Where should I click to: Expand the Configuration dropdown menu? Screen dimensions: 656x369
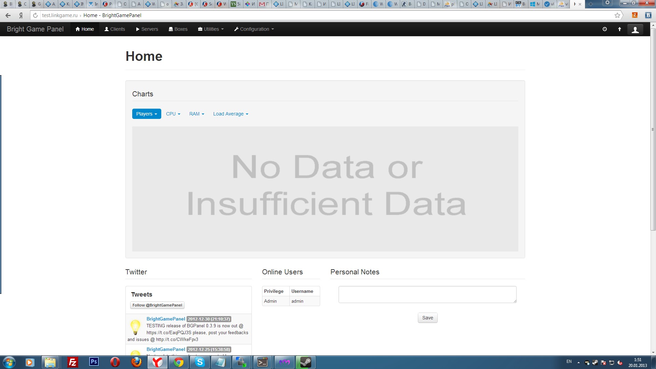point(254,29)
